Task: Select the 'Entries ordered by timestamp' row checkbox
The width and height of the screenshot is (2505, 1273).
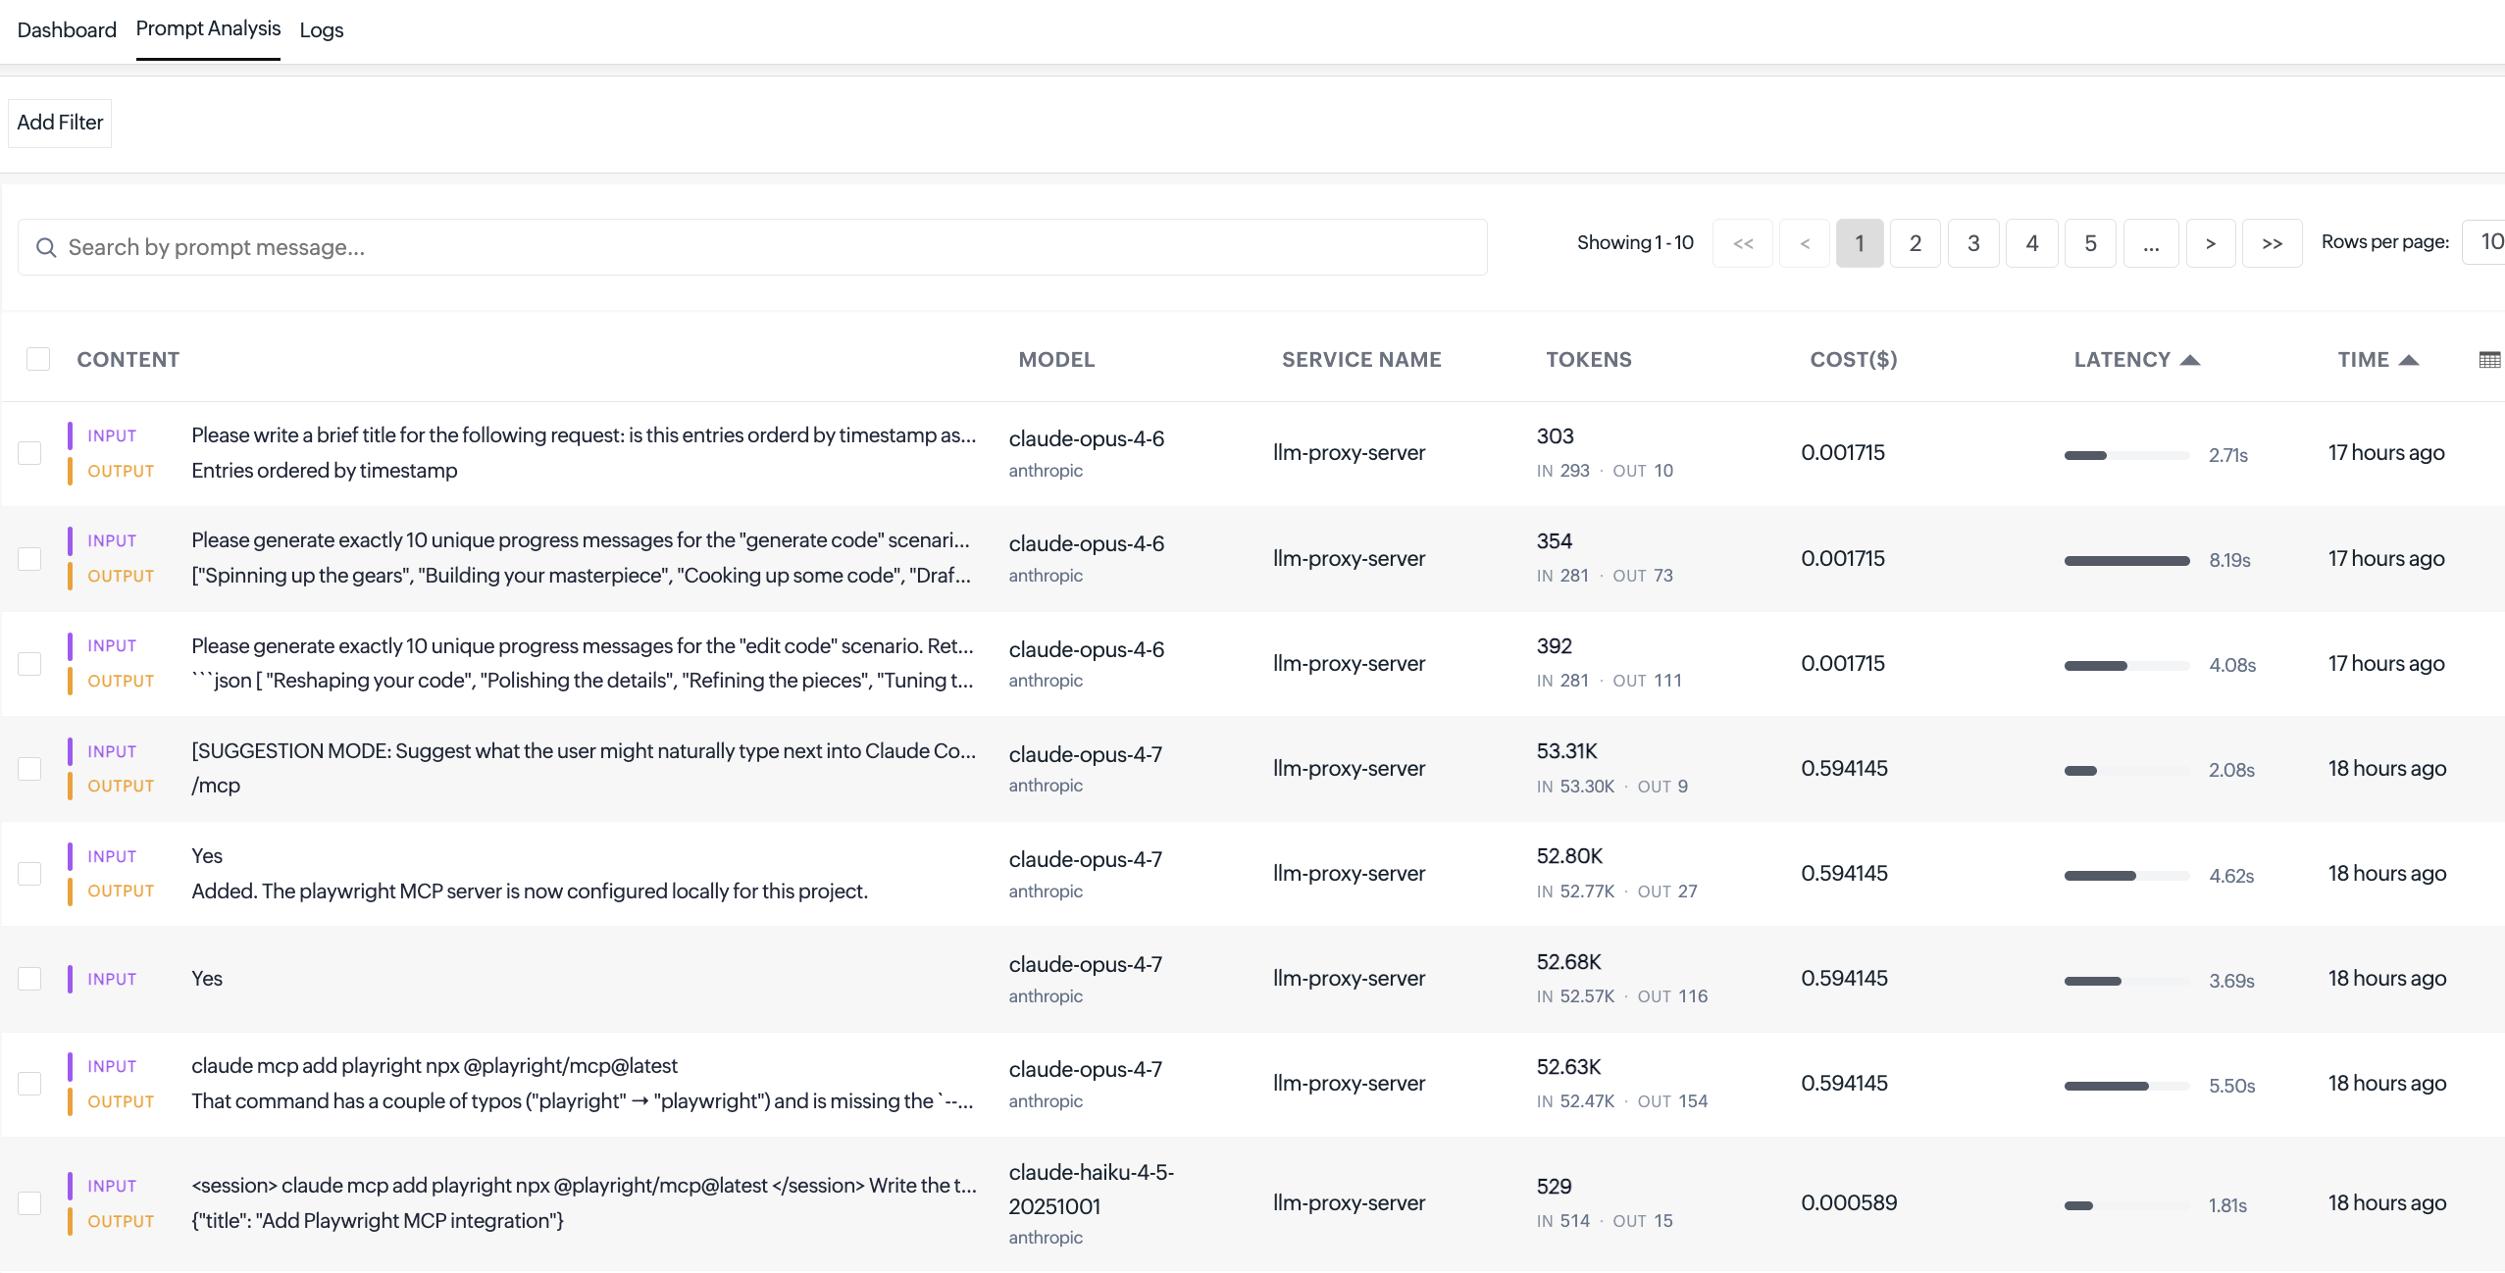Action: tap(29, 453)
